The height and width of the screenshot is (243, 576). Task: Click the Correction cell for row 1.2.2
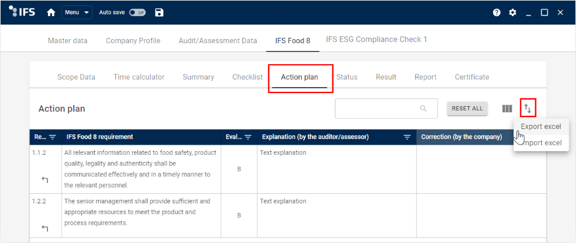point(481,215)
